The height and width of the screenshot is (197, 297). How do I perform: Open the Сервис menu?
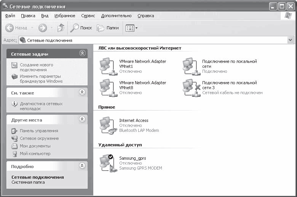[x=88, y=16]
